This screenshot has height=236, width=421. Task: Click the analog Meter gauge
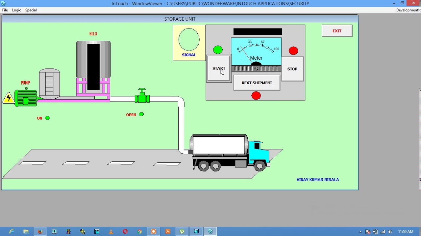coord(256,51)
